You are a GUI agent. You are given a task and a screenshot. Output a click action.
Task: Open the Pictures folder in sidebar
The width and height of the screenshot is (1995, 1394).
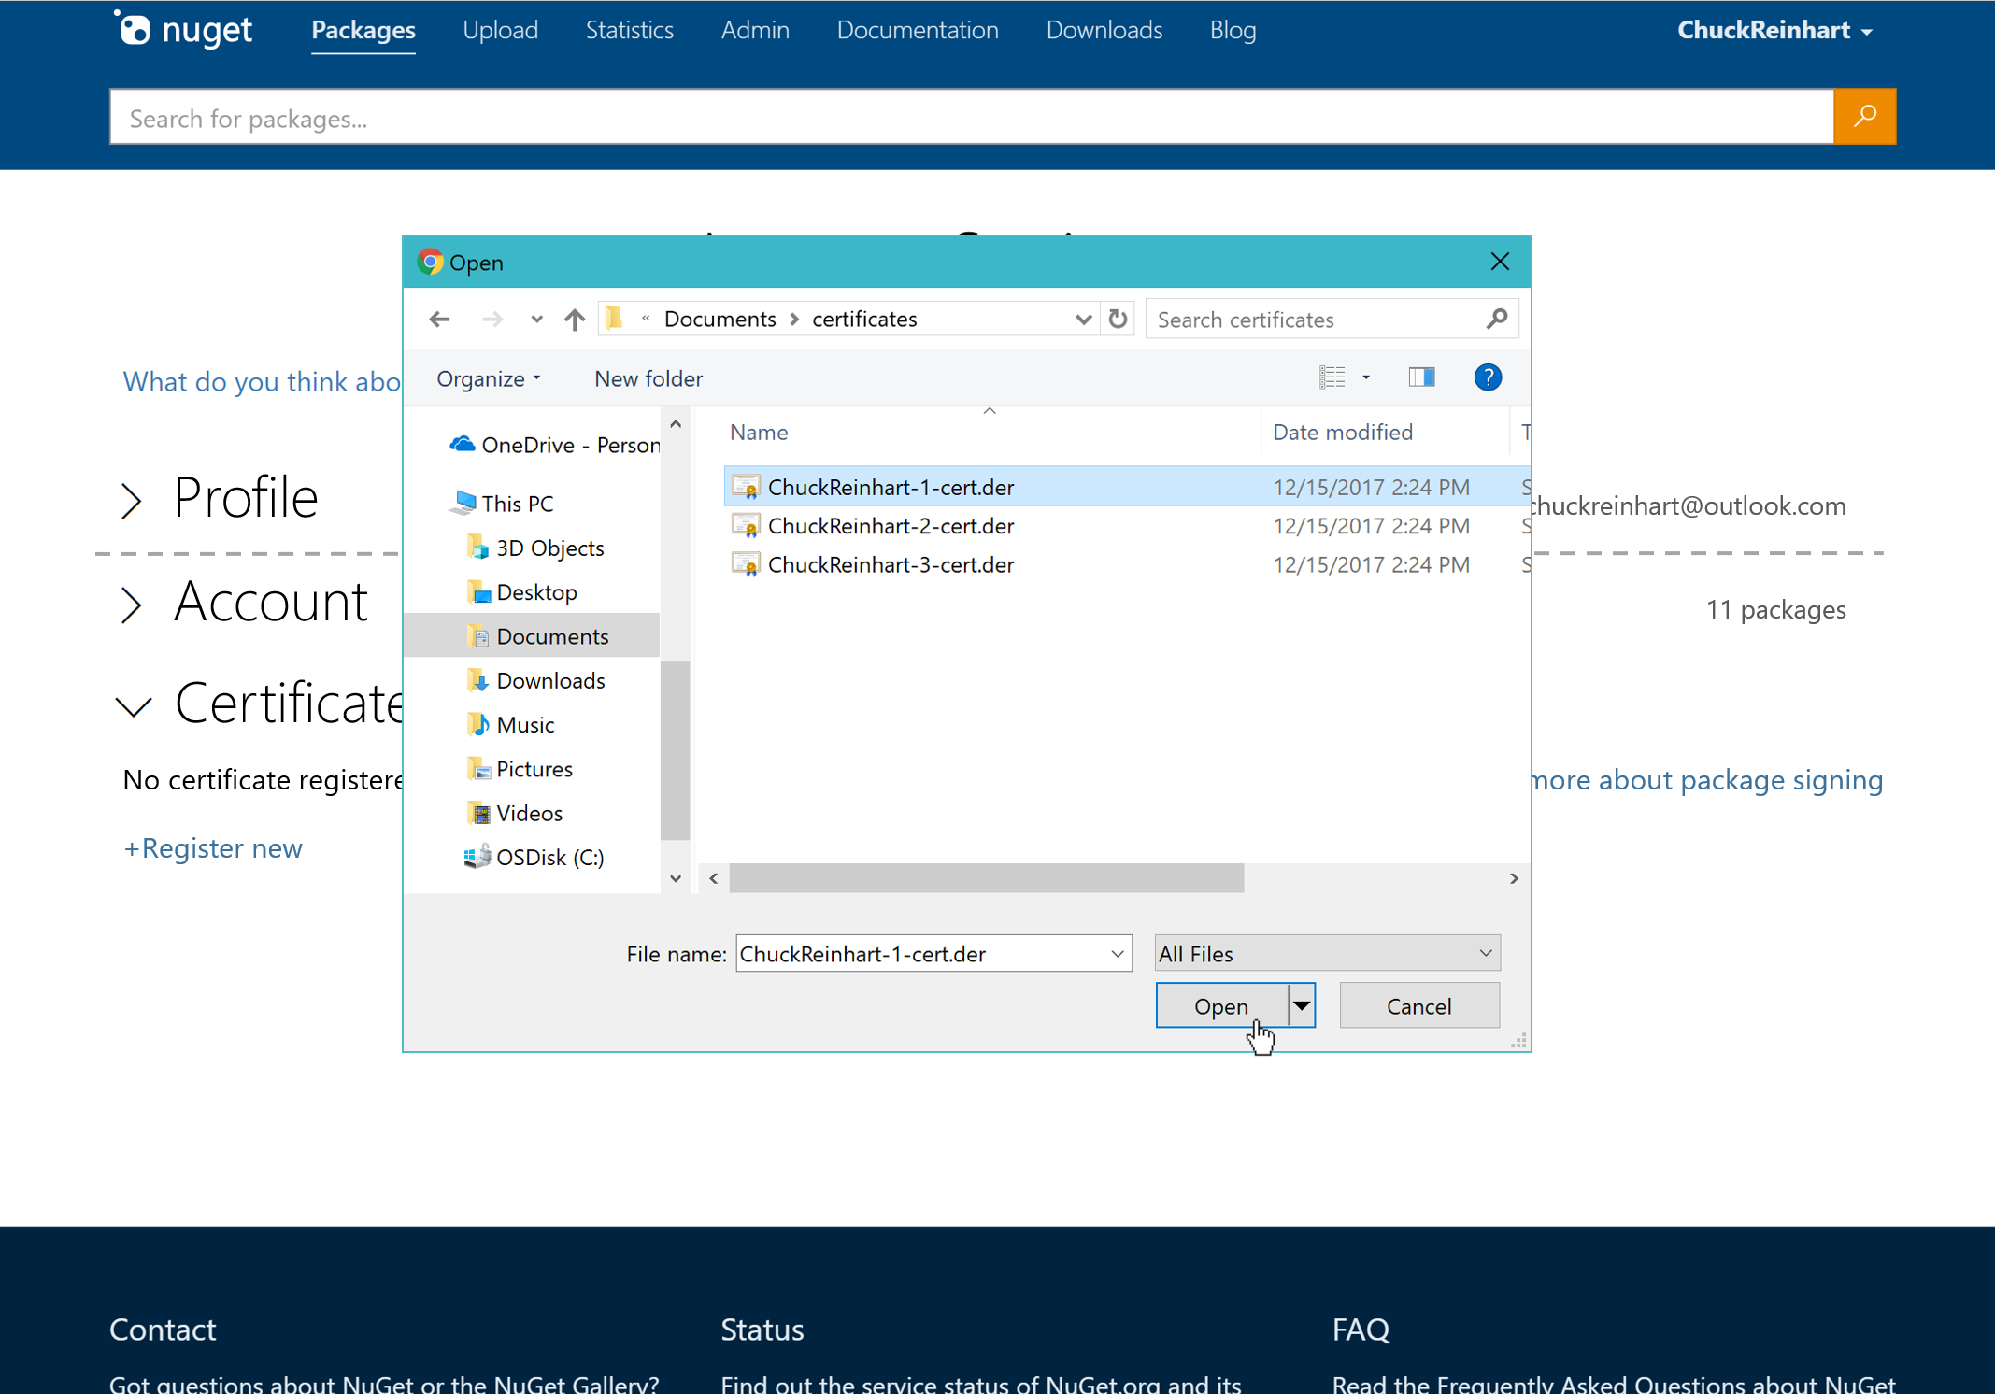coord(519,769)
